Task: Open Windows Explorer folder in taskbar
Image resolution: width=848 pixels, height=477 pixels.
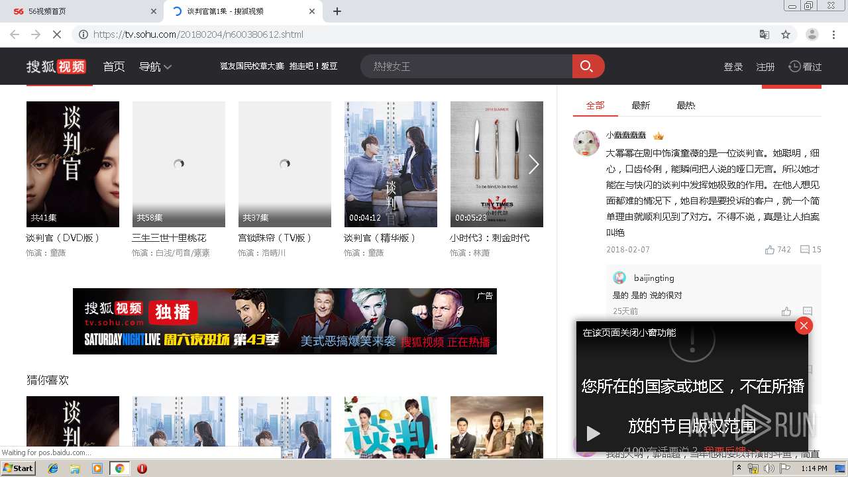Action: [75, 468]
